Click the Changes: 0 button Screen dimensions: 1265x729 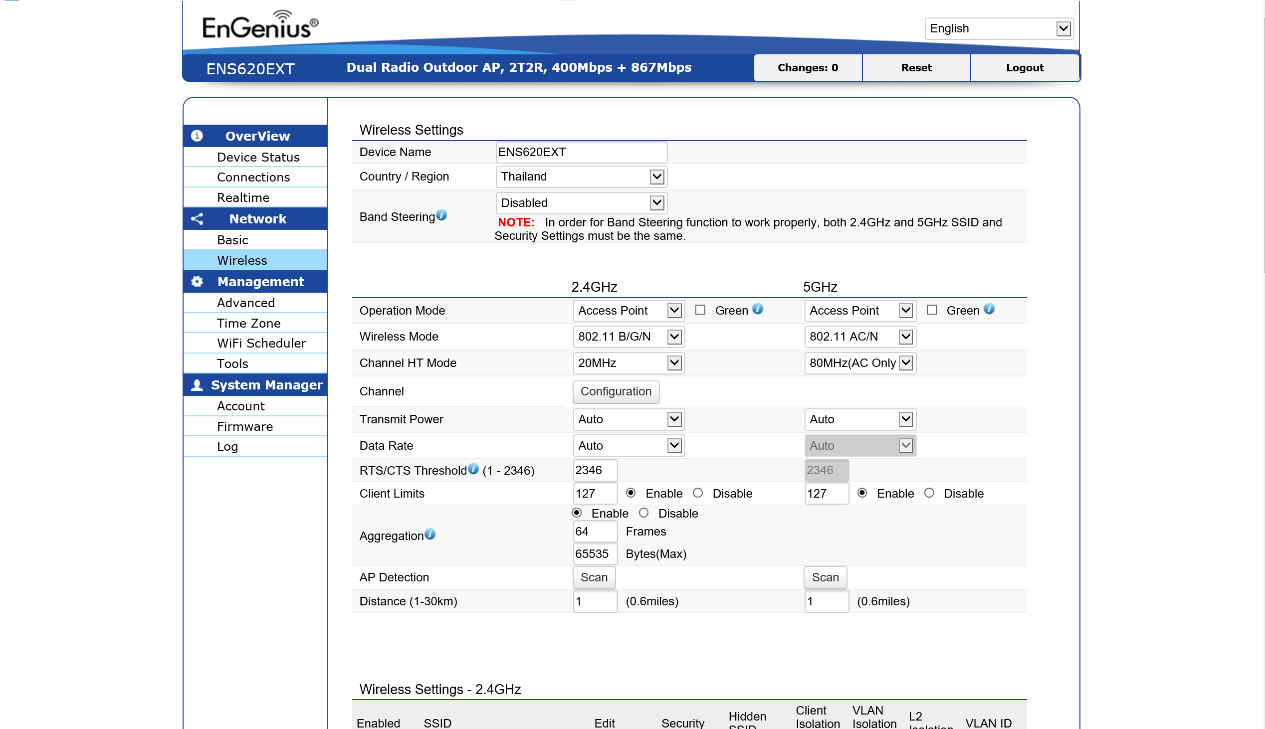pos(808,68)
